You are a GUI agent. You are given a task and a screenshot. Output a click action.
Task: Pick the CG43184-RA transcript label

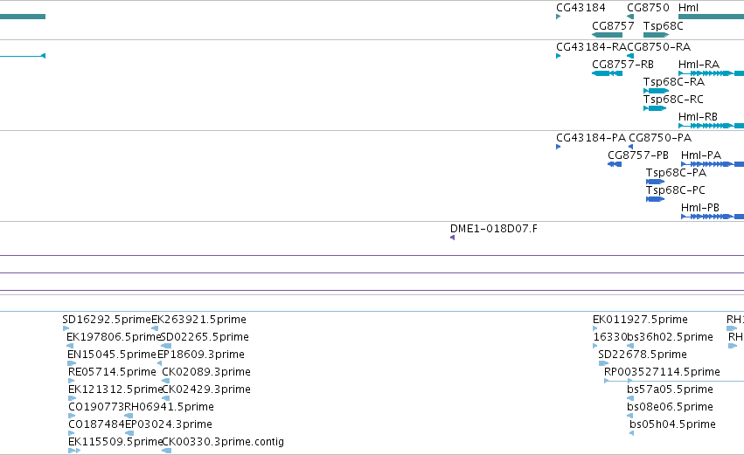pos(591,47)
